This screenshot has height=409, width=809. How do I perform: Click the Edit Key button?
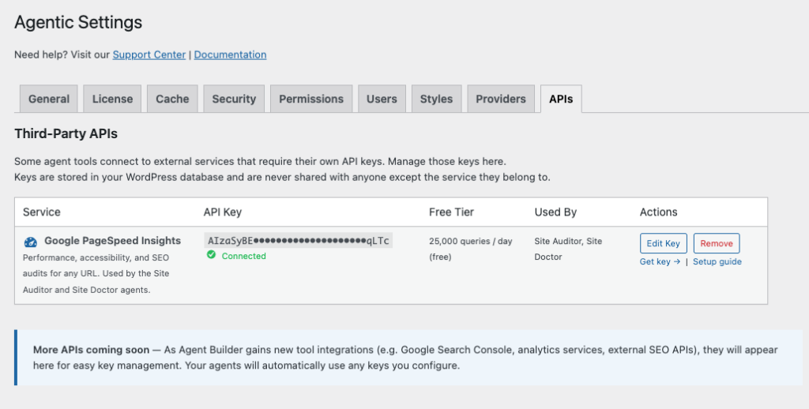[x=664, y=243]
